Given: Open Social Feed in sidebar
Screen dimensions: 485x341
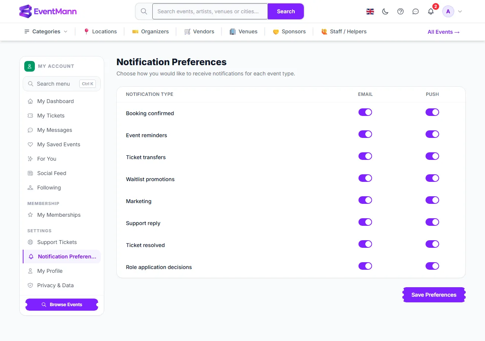Looking at the screenshot, I should point(62,173).
